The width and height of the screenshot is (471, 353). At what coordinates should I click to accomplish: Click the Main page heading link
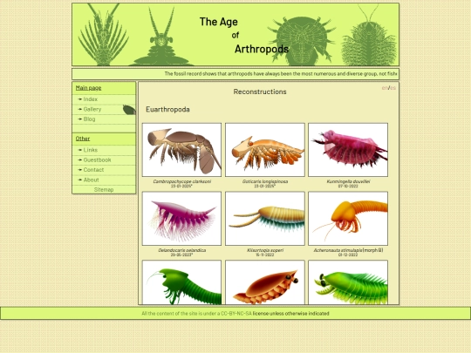coord(88,88)
